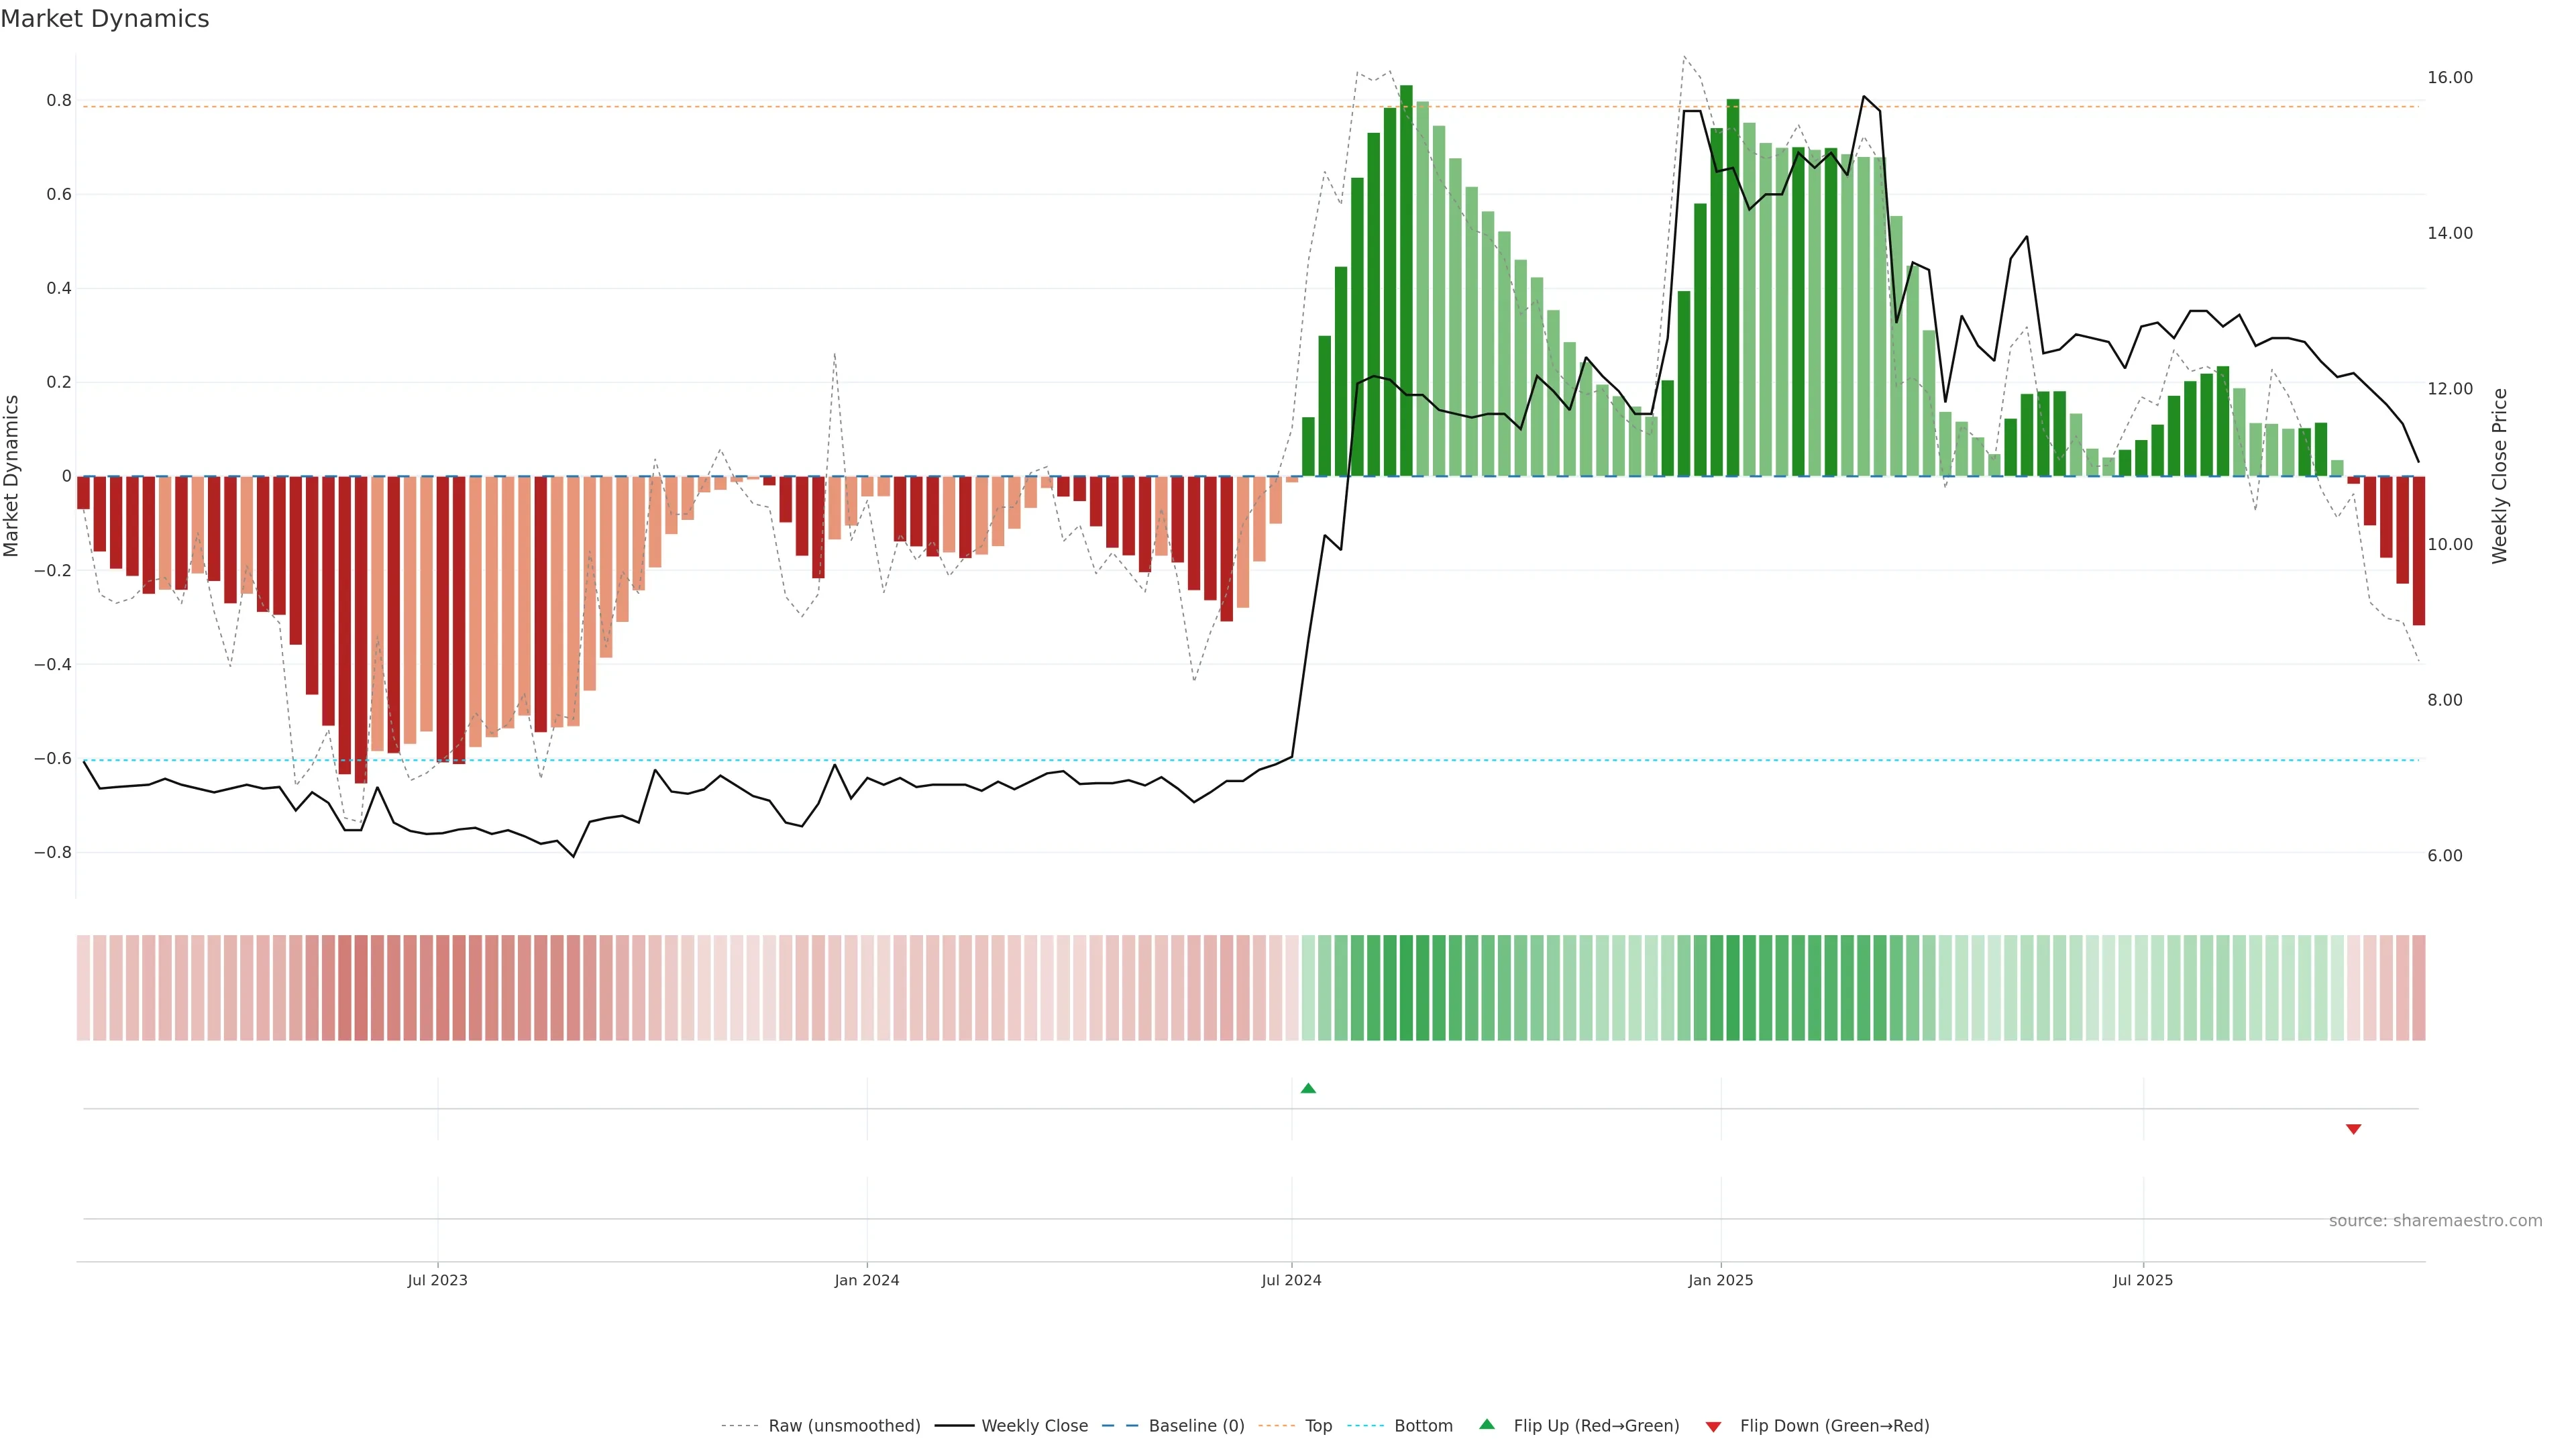The height and width of the screenshot is (1449, 2576).
Task: Click the Market Dynamics chart title
Action: [105, 19]
